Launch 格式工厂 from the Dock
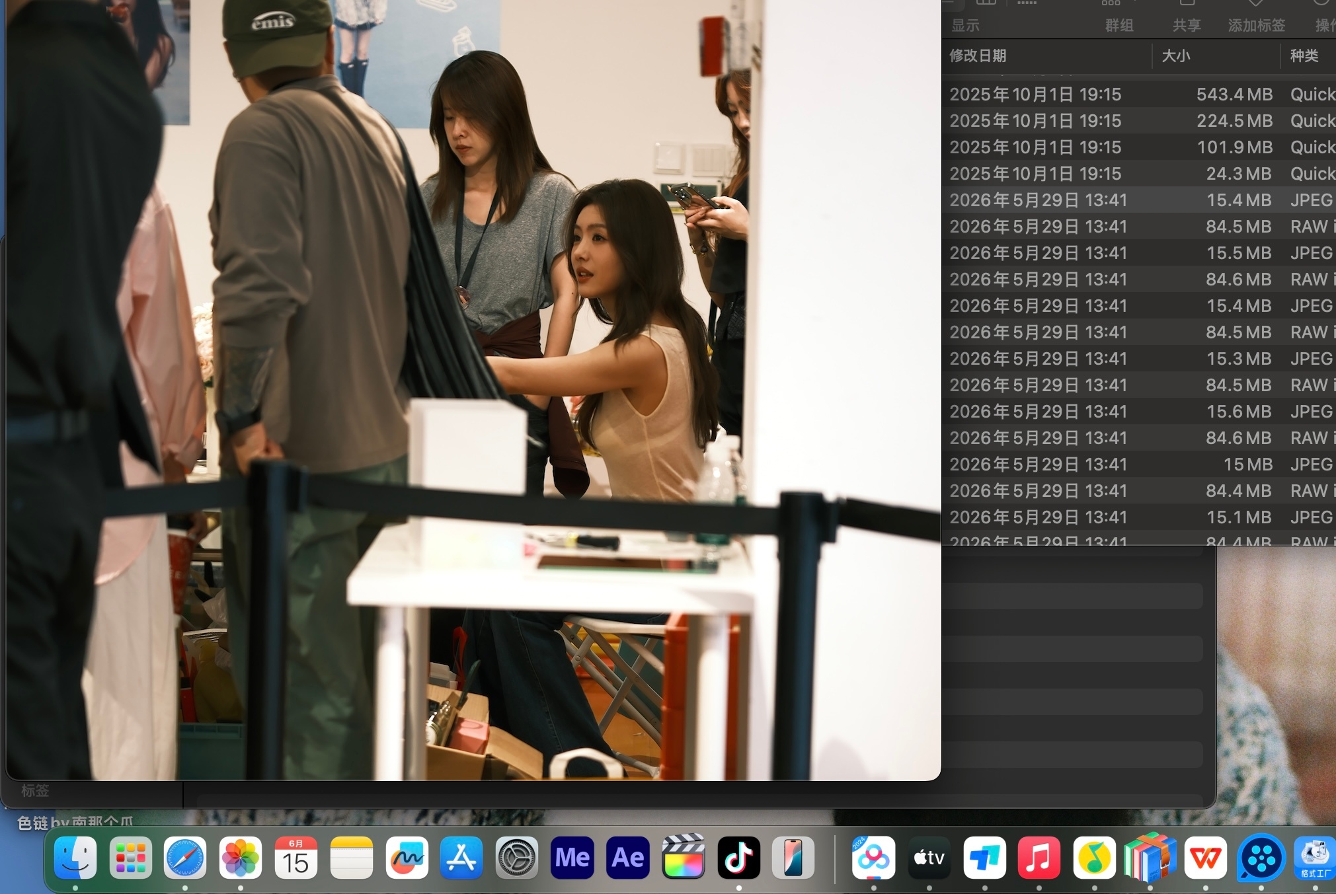 (x=1314, y=857)
